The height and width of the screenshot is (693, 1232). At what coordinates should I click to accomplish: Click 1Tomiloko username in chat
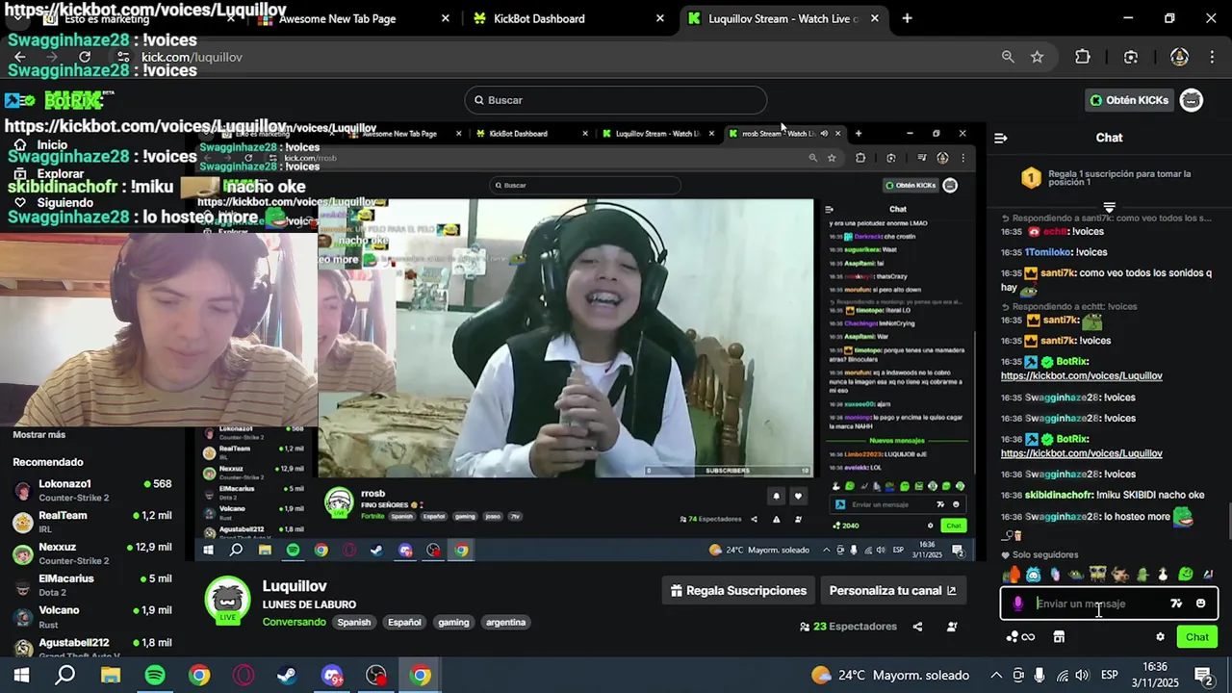coord(1046,252)
